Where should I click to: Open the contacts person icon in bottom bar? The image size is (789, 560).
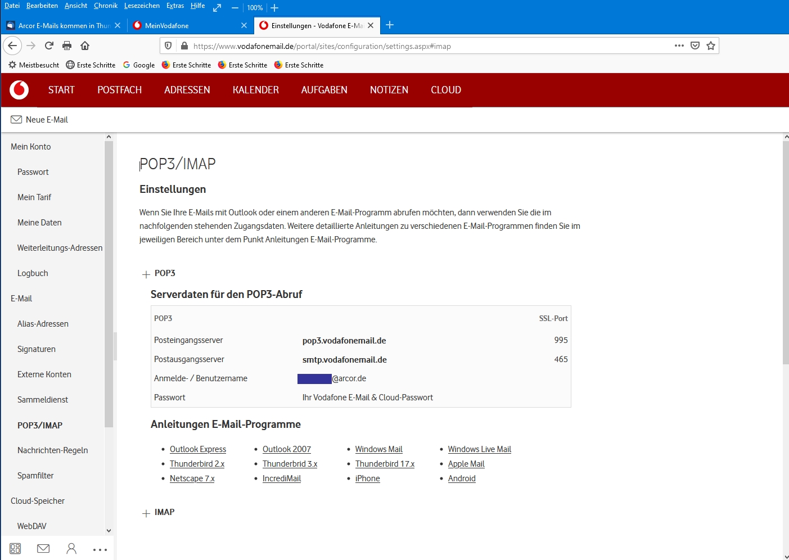[x=71, y=549]
